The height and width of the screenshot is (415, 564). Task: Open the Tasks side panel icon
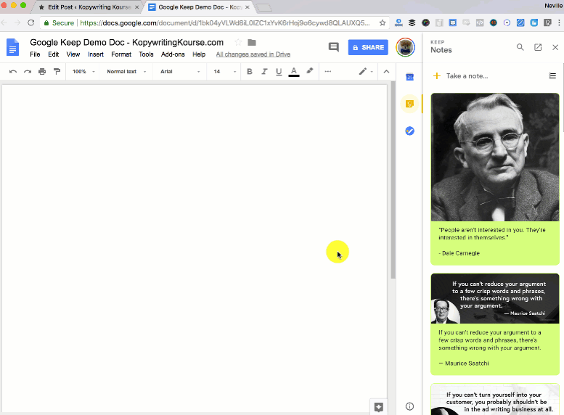(409, 131)
